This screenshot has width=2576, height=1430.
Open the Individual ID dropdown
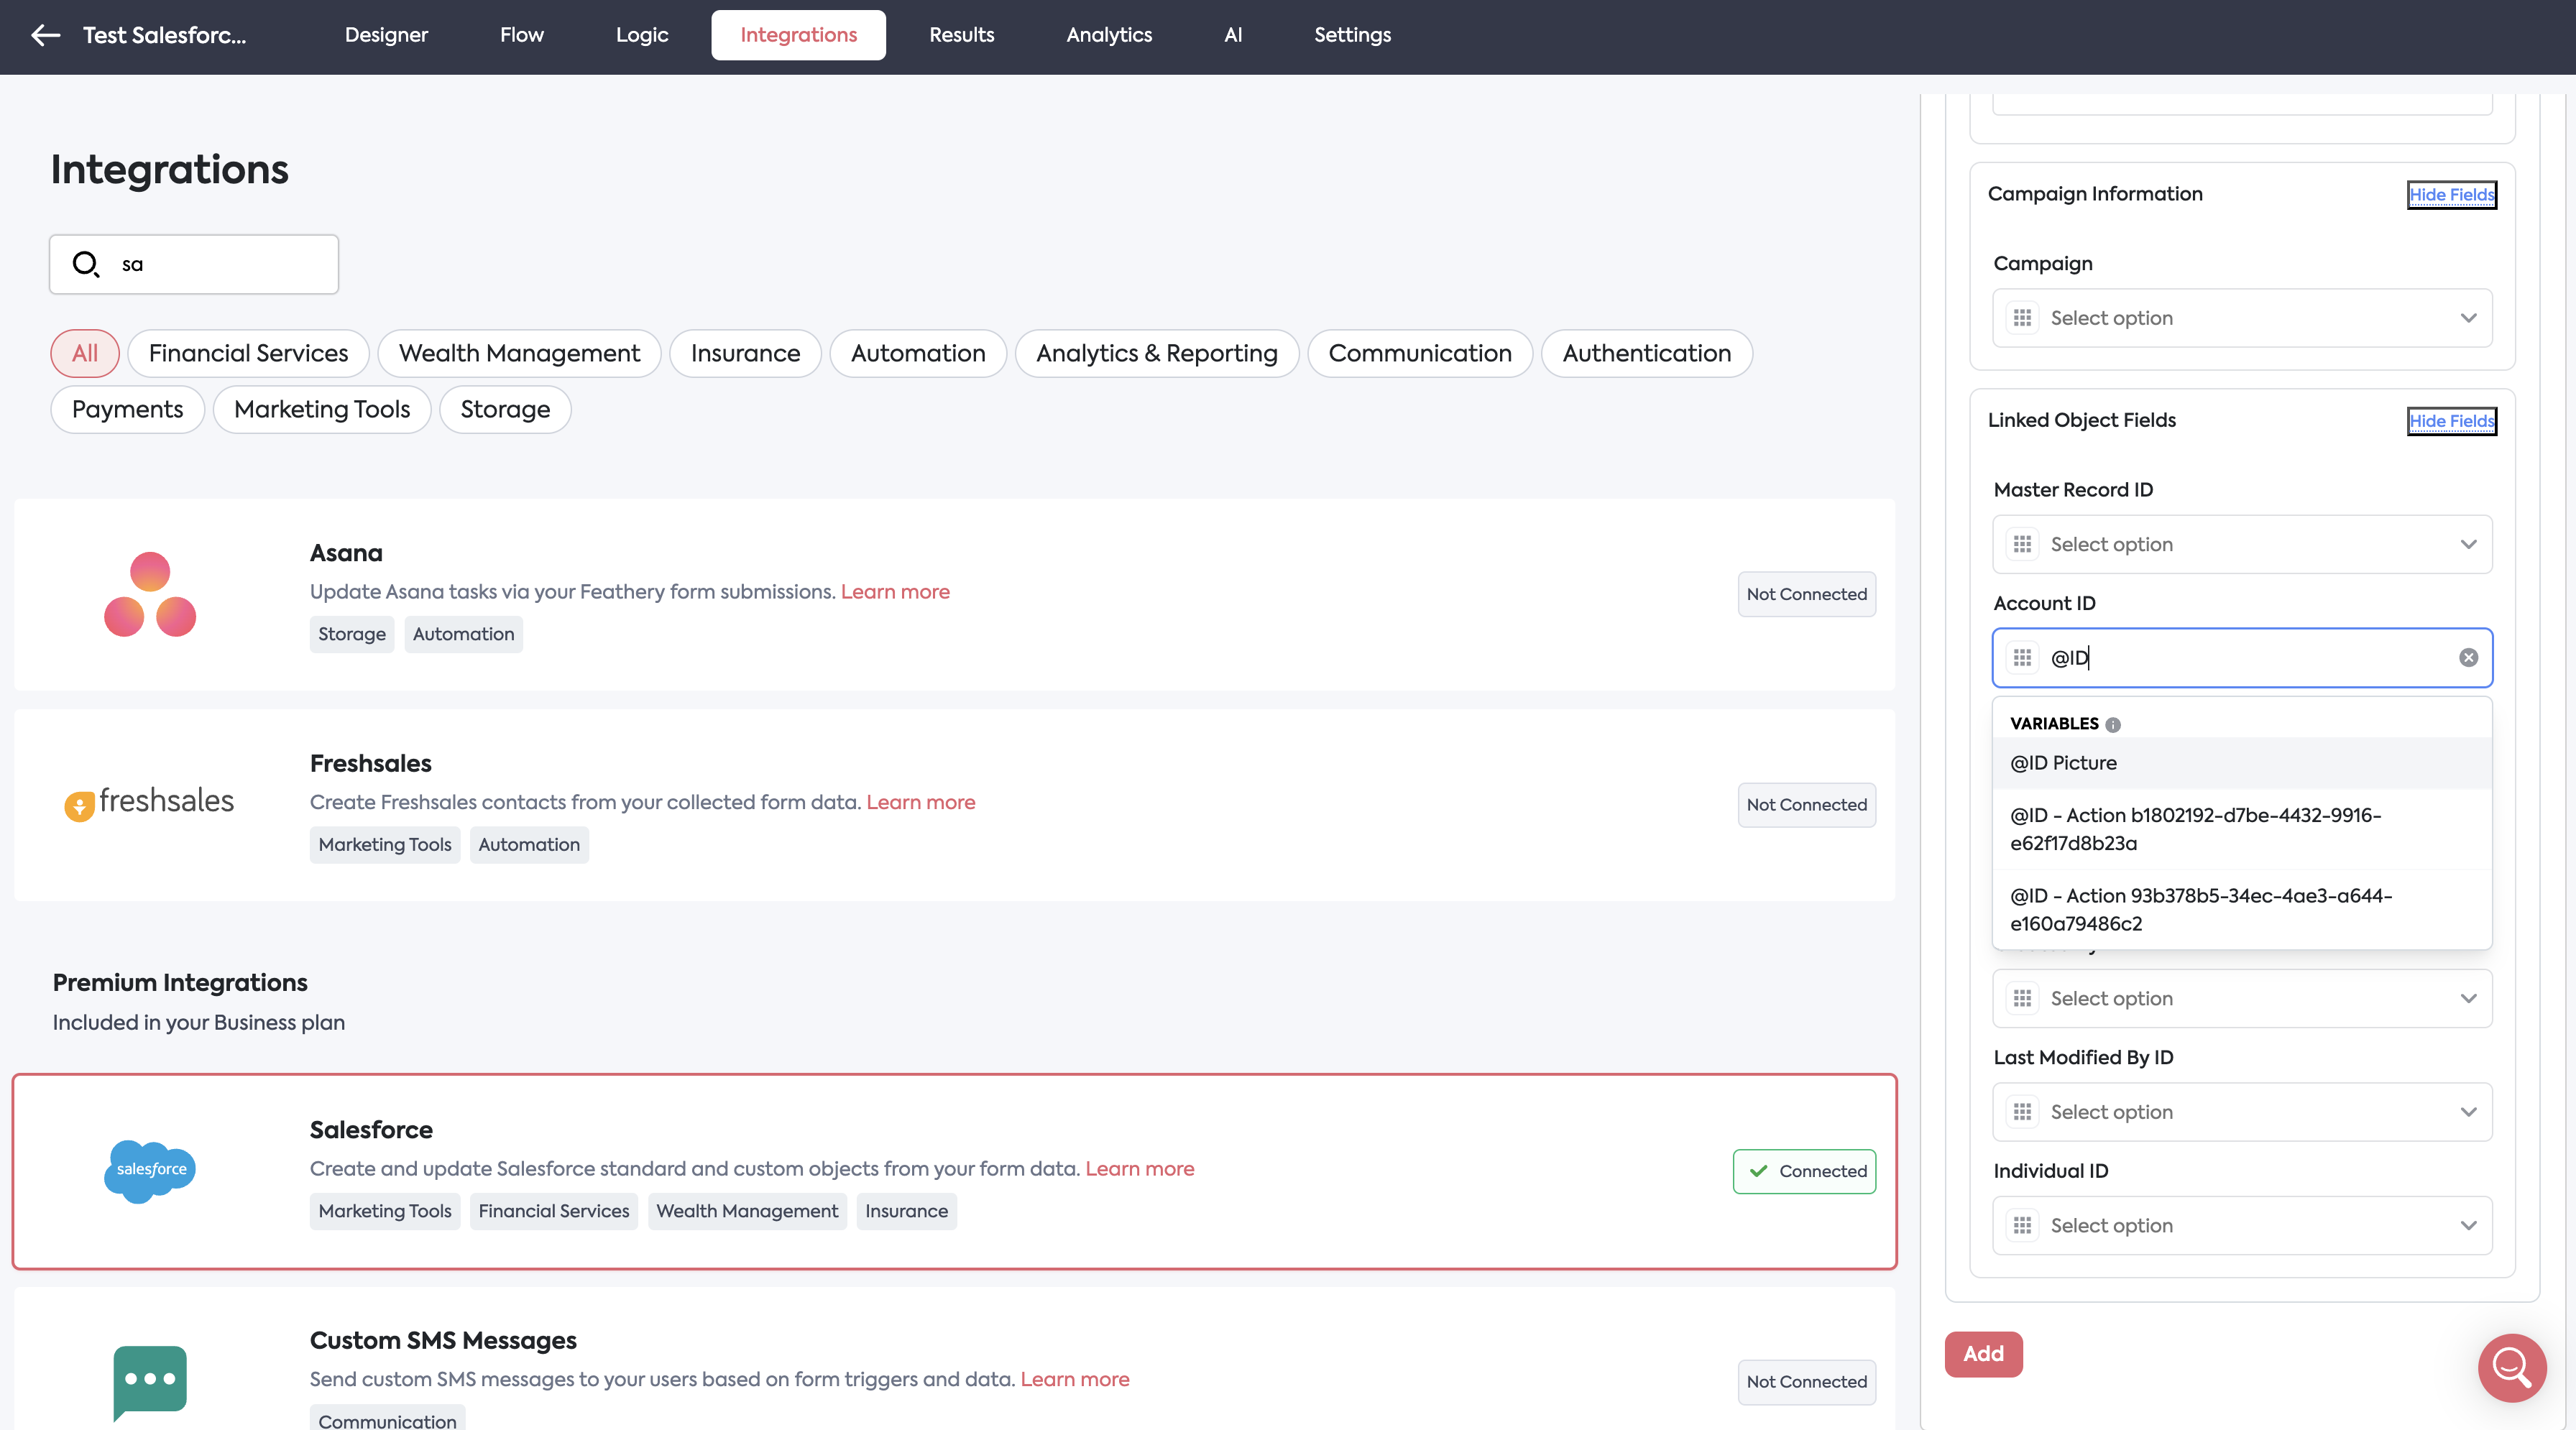[2242, 1225]
